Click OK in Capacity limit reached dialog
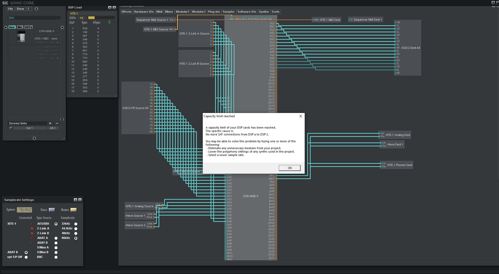The height and width of the screenshot is (274, 499). (x=290, y=168)
